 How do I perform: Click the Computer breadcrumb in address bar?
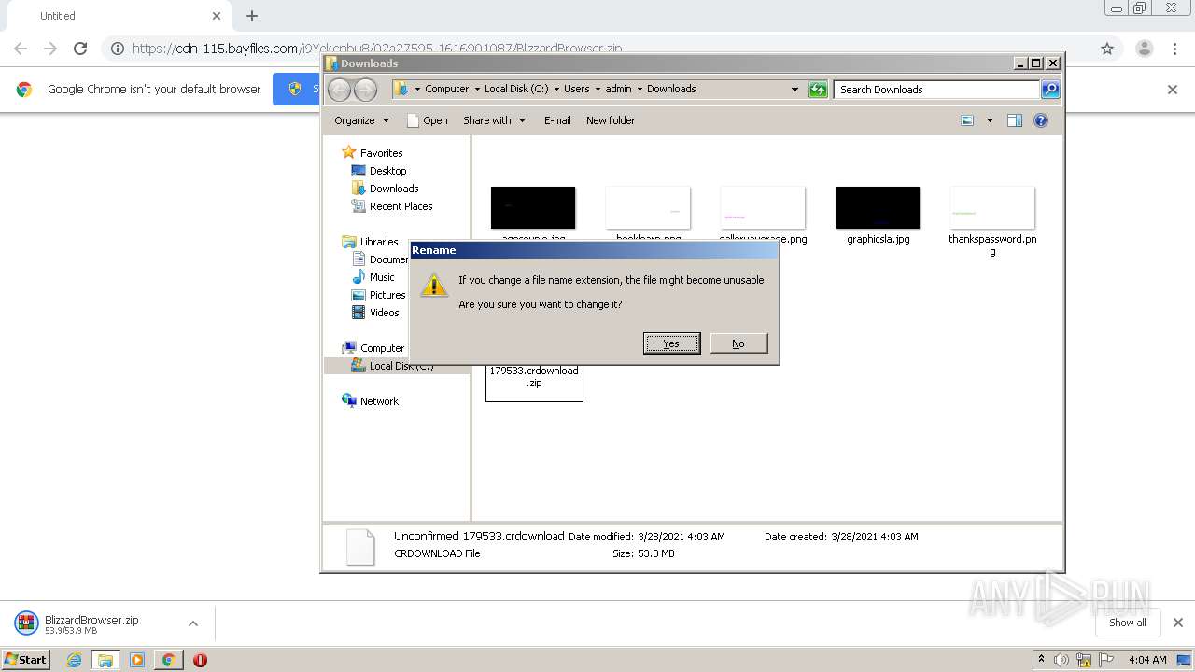click(x=446, y=90)
